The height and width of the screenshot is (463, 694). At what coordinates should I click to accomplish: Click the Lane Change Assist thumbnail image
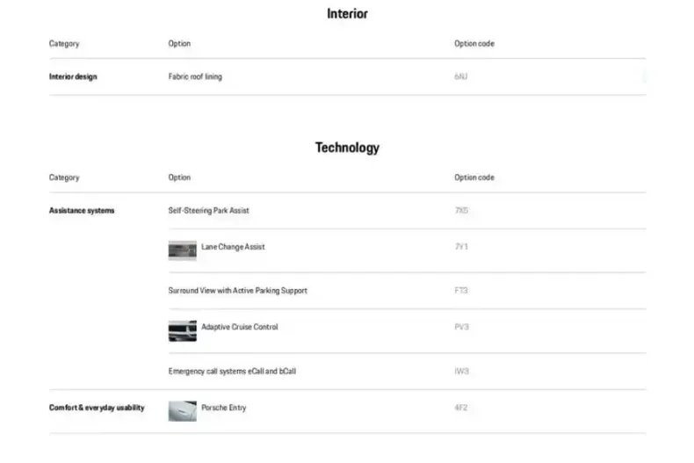(x=182, y=250)
